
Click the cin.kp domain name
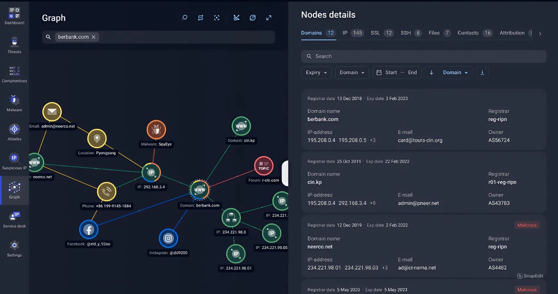click(x=315, y=182)
